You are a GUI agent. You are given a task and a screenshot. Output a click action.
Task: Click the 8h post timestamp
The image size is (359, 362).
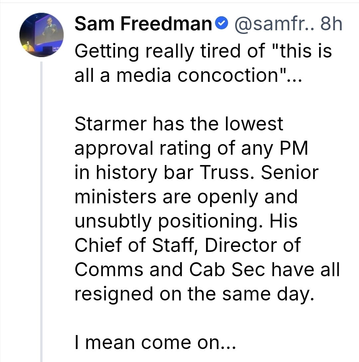point(330,24)
